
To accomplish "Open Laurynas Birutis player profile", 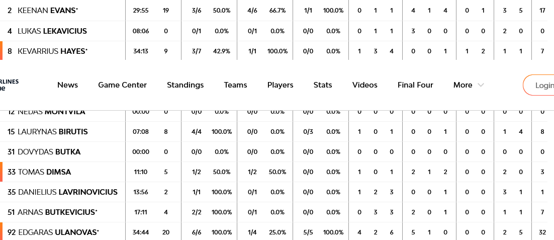I will pyautogui.click(x=53, y=132).
